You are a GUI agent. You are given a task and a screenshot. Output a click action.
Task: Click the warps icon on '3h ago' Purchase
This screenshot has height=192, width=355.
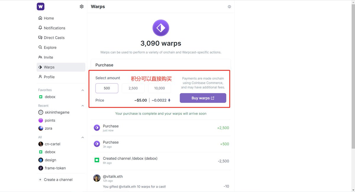pos(97,144)
